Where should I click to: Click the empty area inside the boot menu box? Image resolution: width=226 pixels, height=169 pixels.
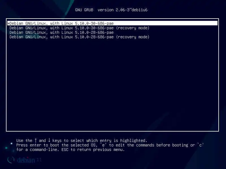click(112, 85)
